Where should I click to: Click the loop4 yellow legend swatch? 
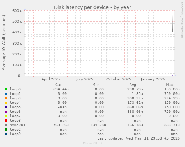[x=6, y=103]
